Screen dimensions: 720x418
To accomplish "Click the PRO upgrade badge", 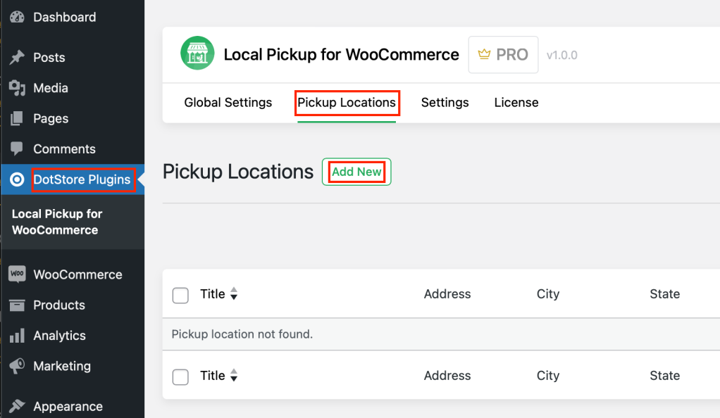I will (503, 55).
